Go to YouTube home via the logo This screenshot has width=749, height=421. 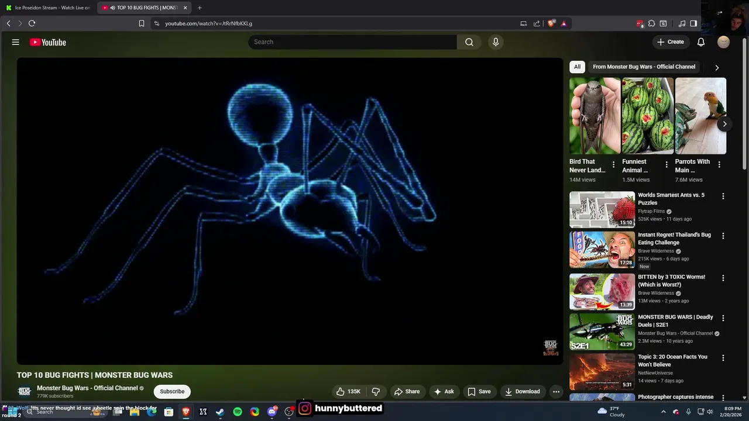point(48,42)
